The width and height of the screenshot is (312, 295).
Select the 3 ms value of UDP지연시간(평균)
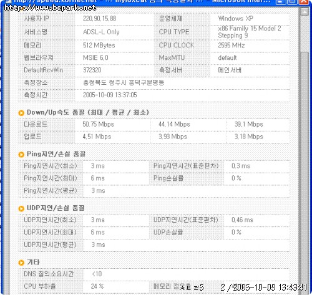pyautogui.click(x=98, y=245)
